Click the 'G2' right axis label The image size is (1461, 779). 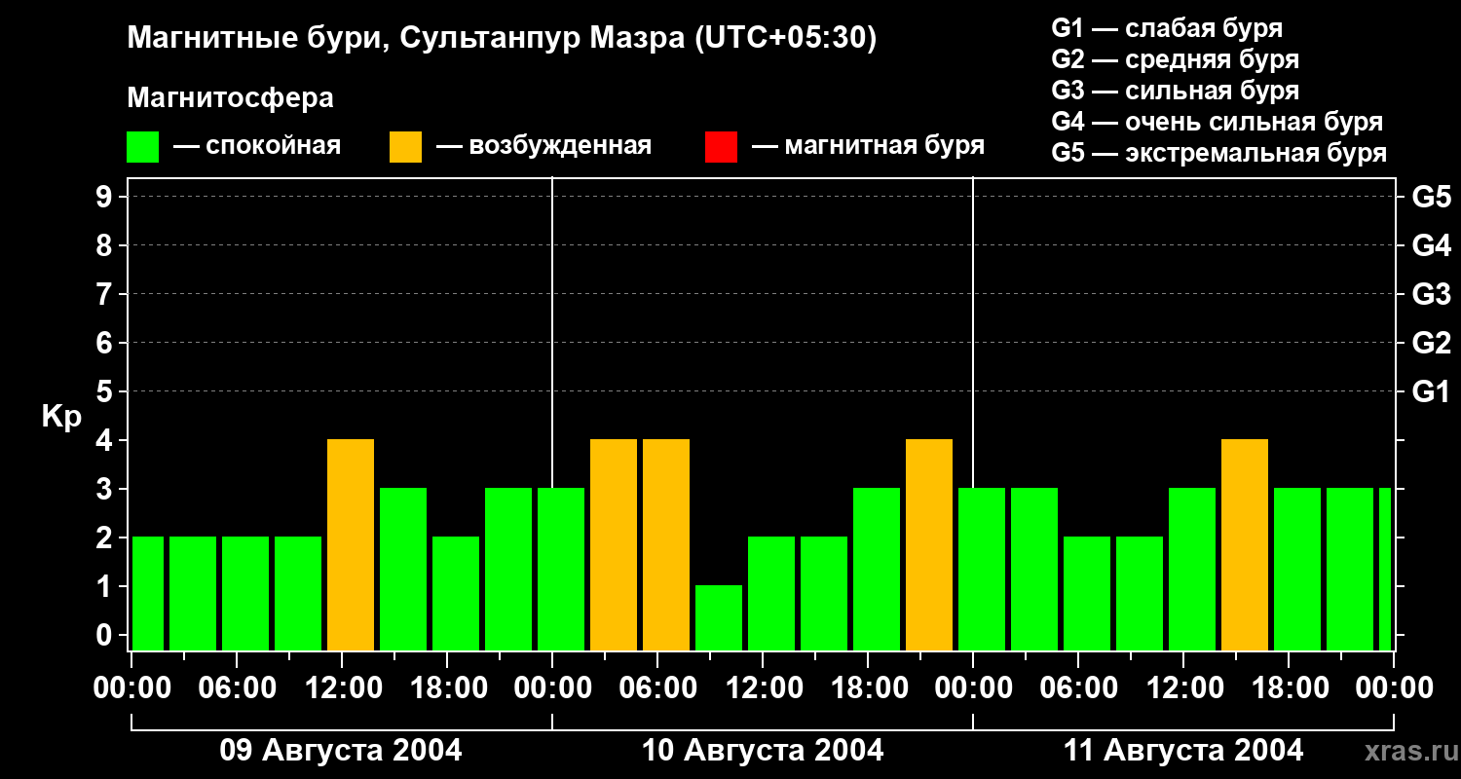[x=1432, y=344]
